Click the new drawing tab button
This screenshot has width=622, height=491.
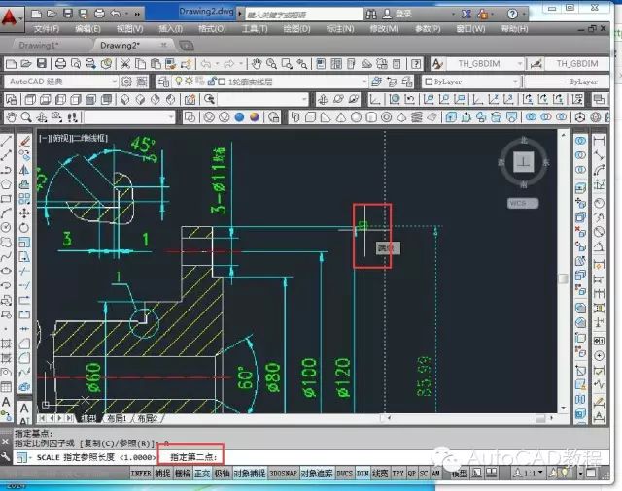(x=187, y=46)
